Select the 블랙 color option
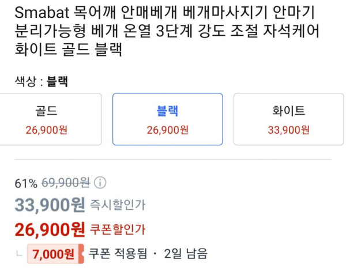 [167, 119]
